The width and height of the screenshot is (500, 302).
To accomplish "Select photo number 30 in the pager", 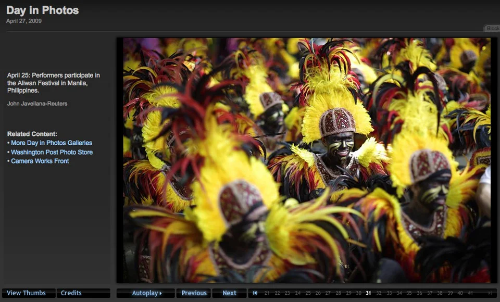I will tap(359, 293).
